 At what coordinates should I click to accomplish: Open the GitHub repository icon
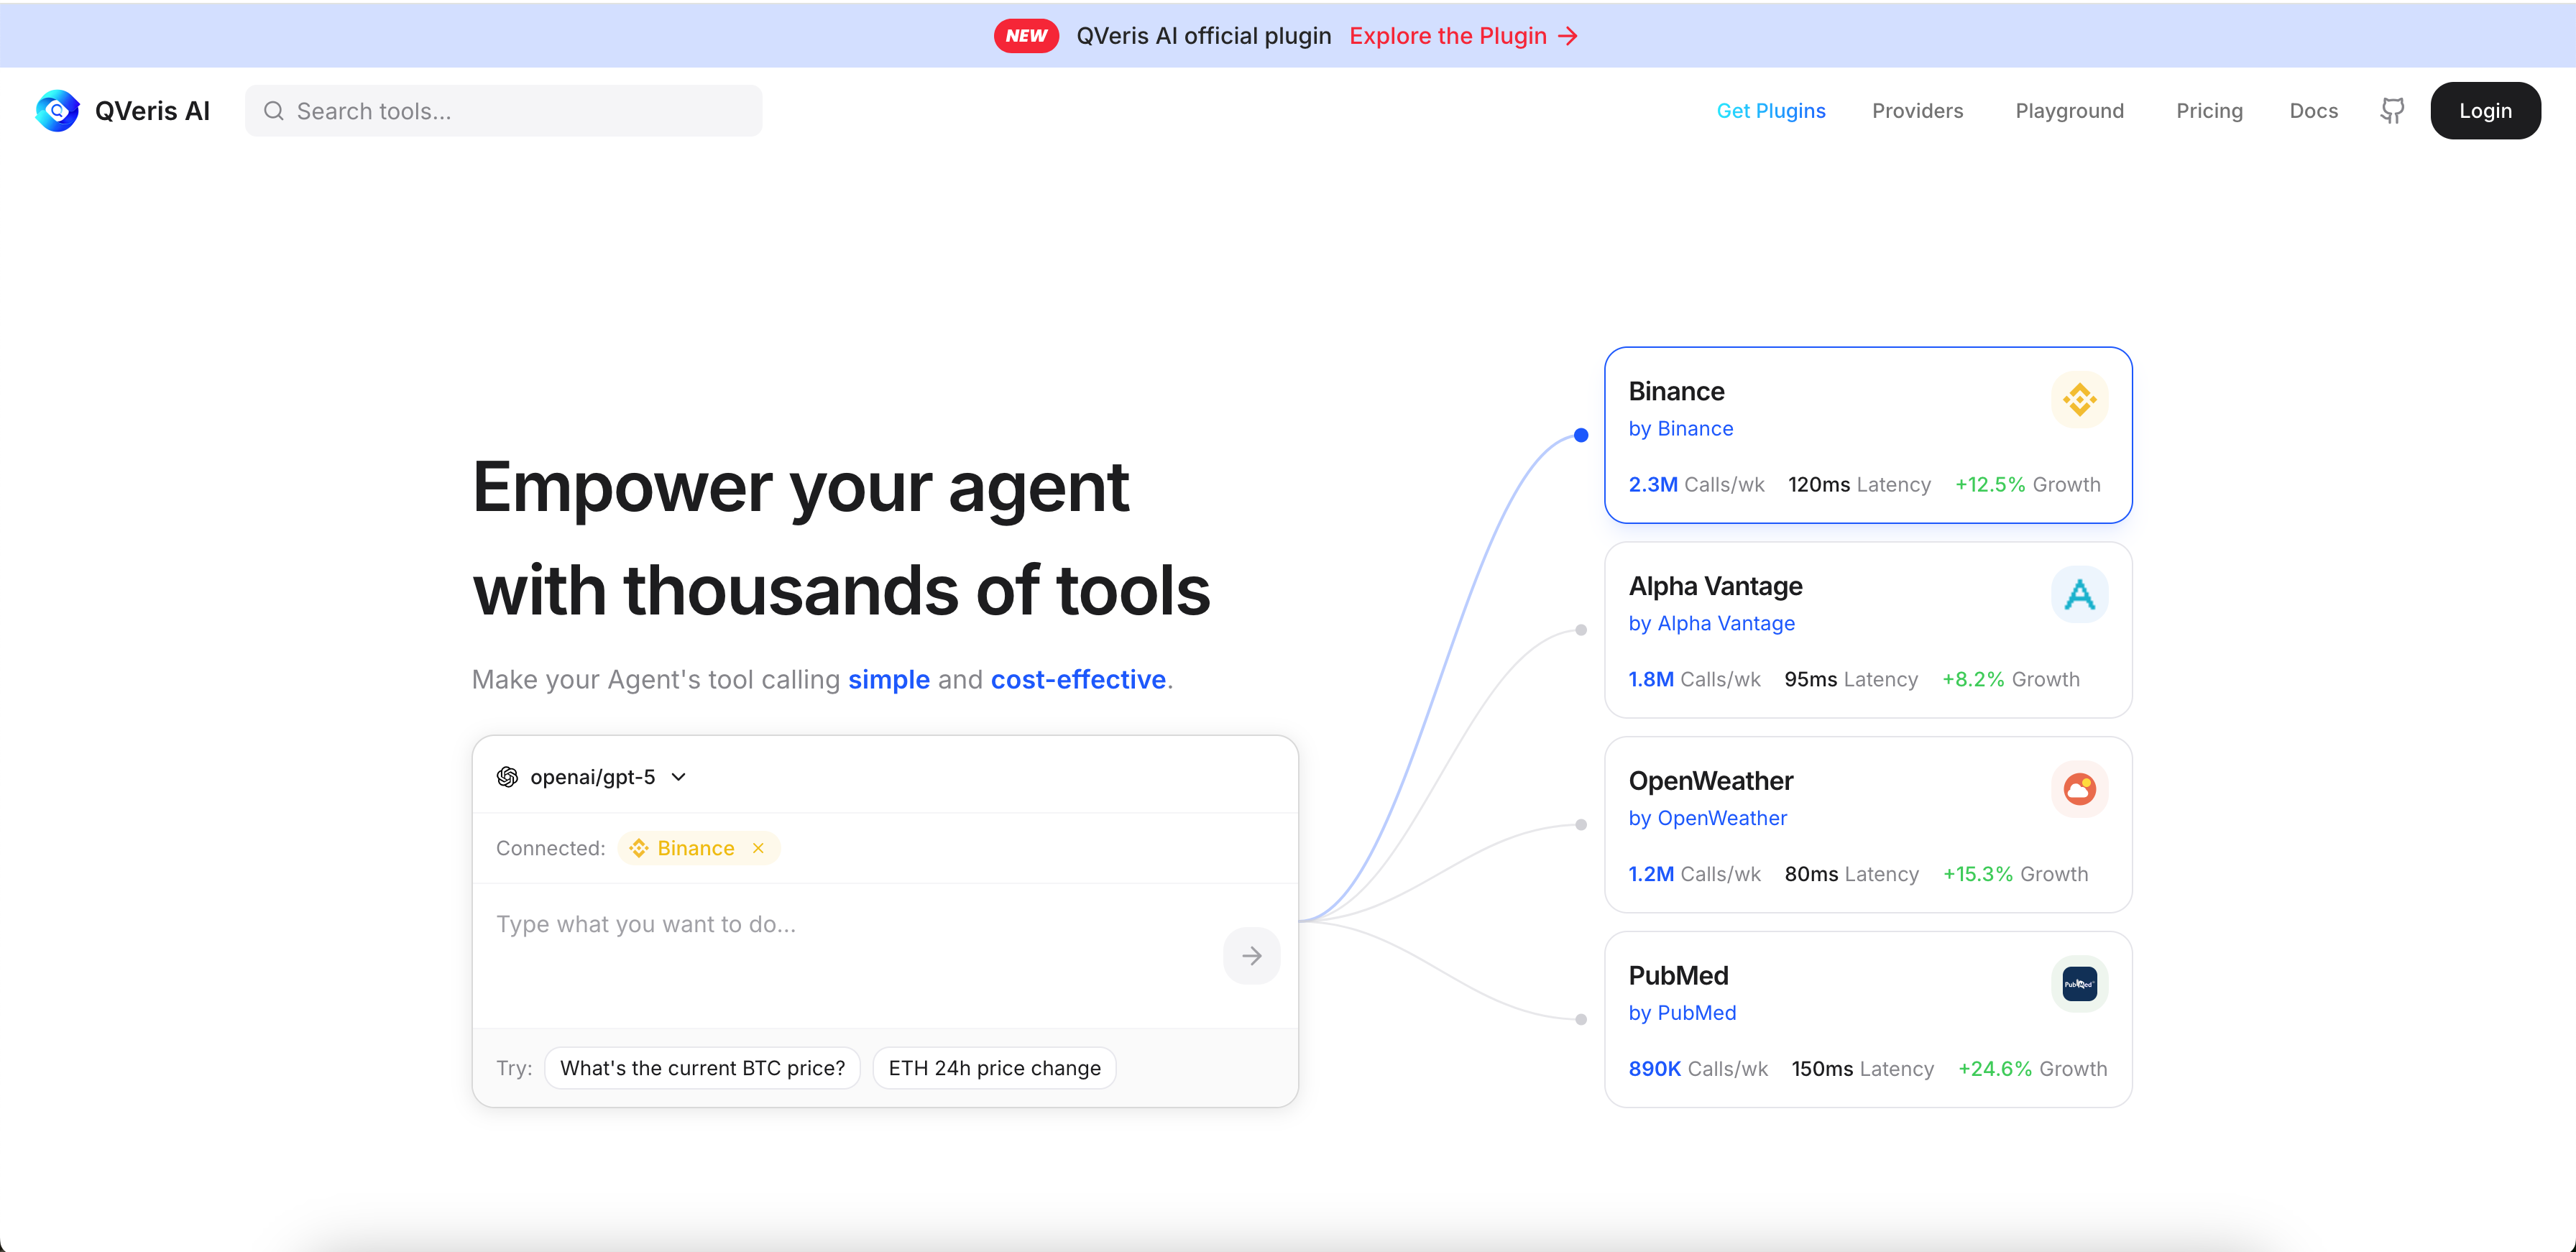coord(2393,111)
